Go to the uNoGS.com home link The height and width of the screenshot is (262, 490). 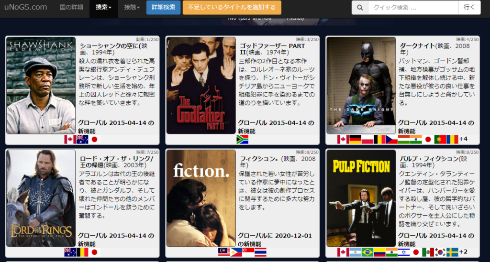26,8
